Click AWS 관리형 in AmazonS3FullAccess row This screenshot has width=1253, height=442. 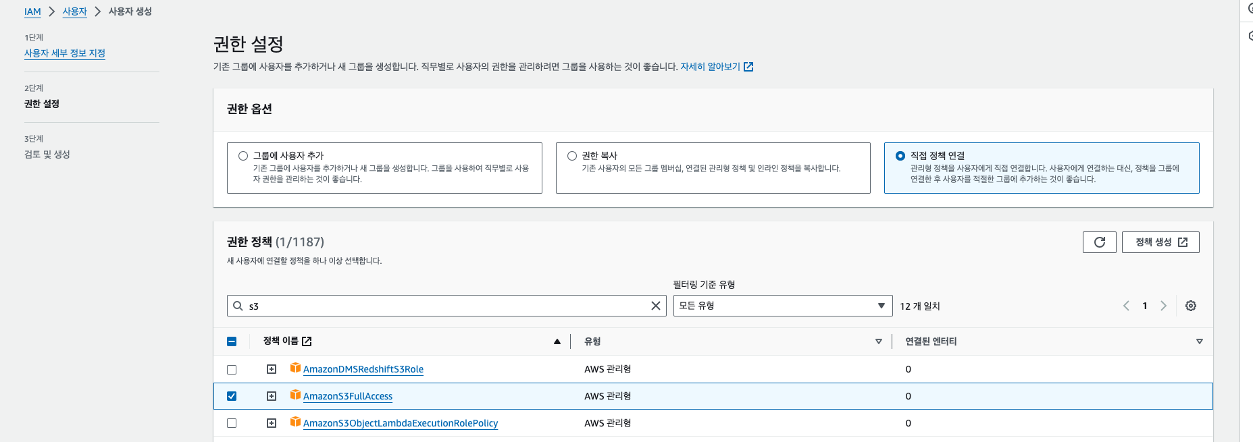click(x=608, y=396)
